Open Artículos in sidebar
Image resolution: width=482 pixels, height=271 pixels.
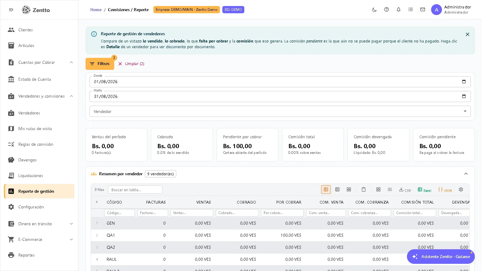coord(39,45)
